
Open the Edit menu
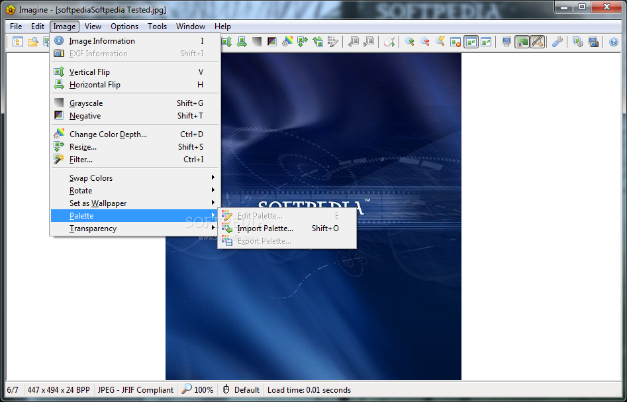pos(38,26)
